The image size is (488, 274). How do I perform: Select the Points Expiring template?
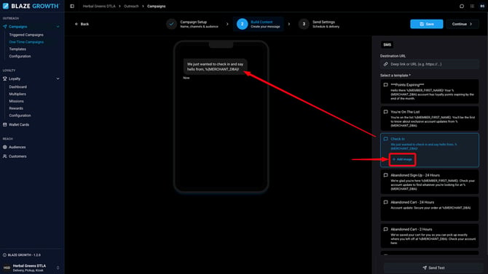(x=430, y=92)
